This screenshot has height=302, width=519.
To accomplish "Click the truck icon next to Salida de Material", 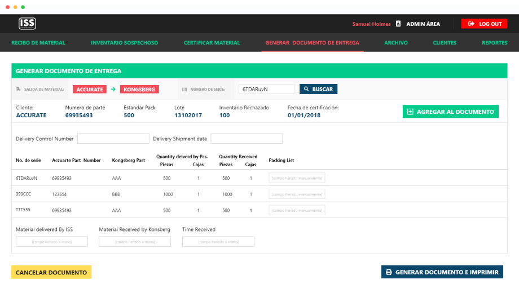I will coord(19,89).
